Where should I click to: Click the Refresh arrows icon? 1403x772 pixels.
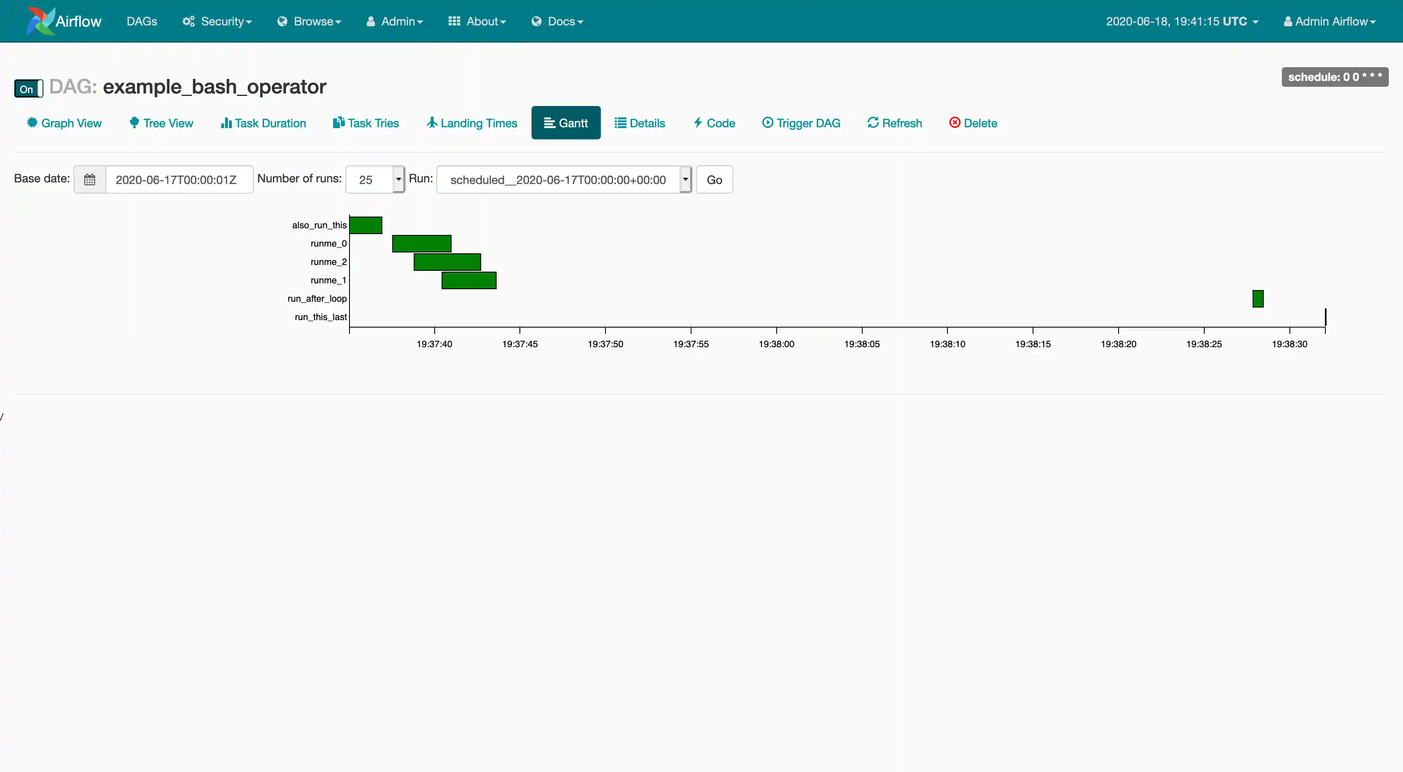(x=873, y=123)
